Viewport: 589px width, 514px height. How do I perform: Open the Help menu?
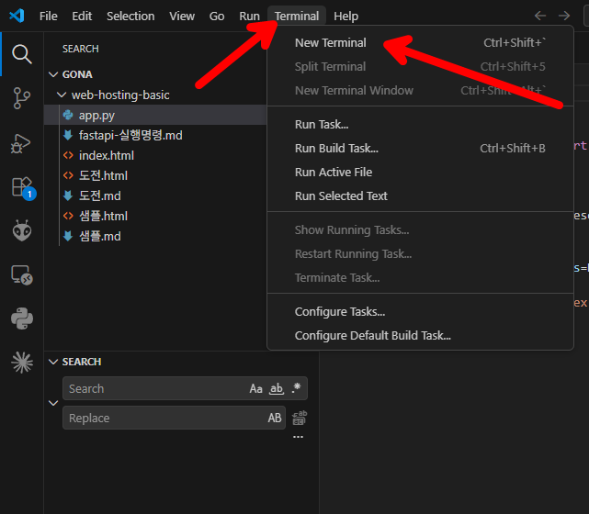[x=346, y=17]
